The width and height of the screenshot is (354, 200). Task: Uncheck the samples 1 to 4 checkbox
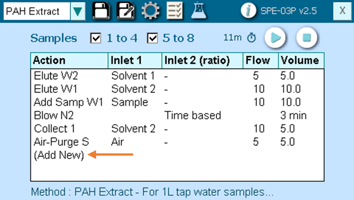pos(96,38)
